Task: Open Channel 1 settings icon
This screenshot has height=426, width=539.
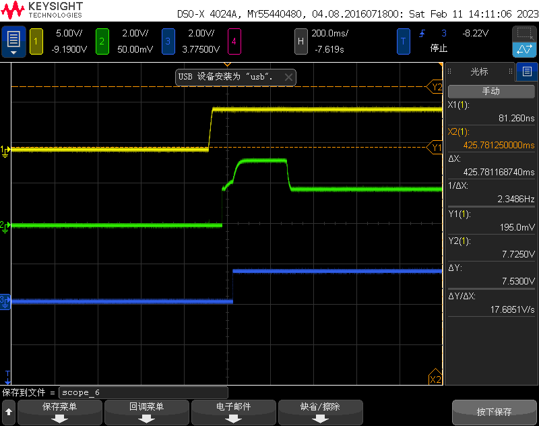Action: pos(35,41)
